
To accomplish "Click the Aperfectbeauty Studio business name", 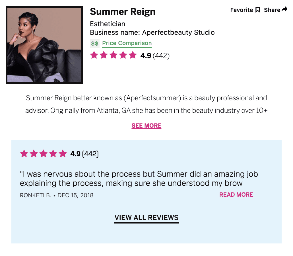I will point(178,32).
